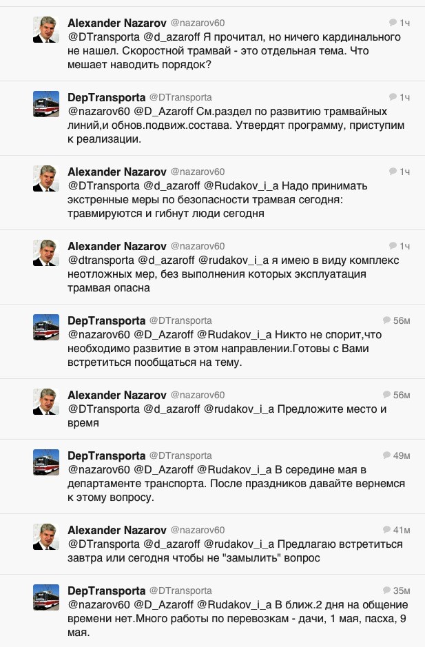Click @D_Azaroff mention in the 49м tweet

(164, 469)
